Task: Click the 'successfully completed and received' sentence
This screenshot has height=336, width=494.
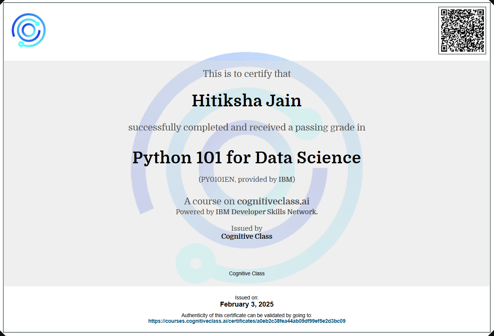Action: coord(247,127)
